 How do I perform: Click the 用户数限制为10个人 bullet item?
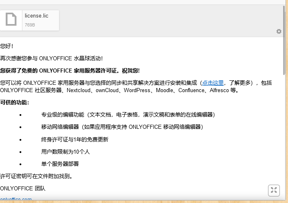[65, 152]
